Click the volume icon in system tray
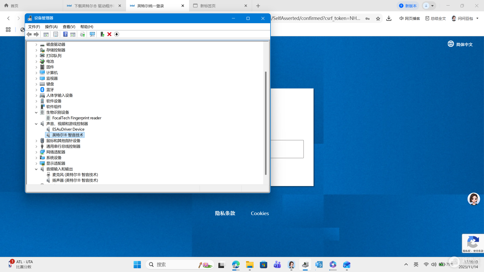The width and height of the screenshot is (484, 272). pyautogui.click(x=434, y=264)
